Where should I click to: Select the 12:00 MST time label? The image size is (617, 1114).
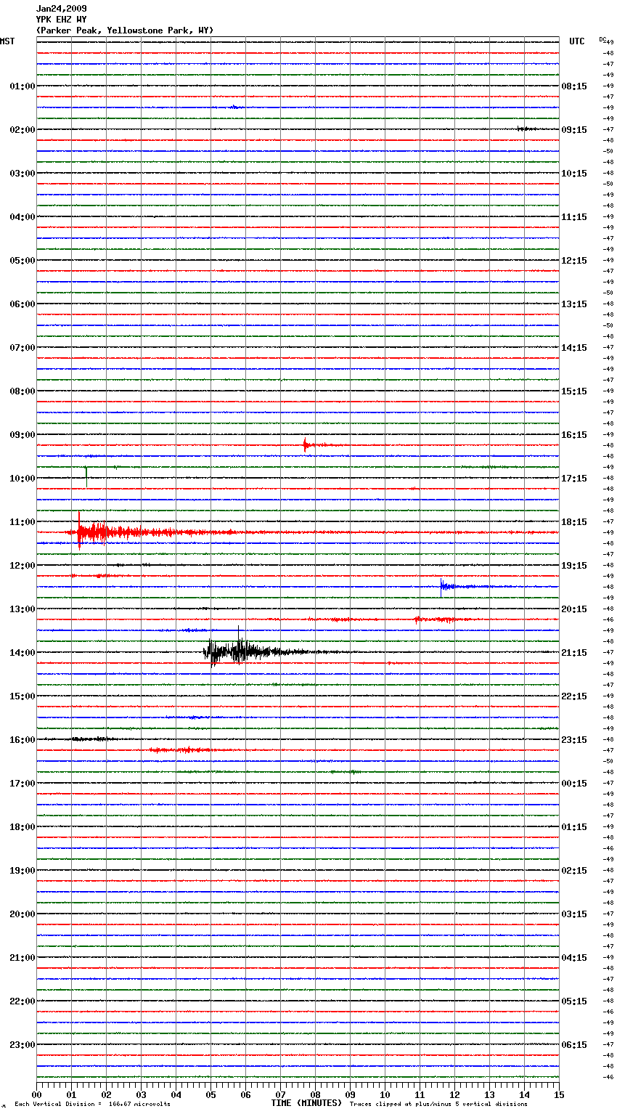point(23,566)
